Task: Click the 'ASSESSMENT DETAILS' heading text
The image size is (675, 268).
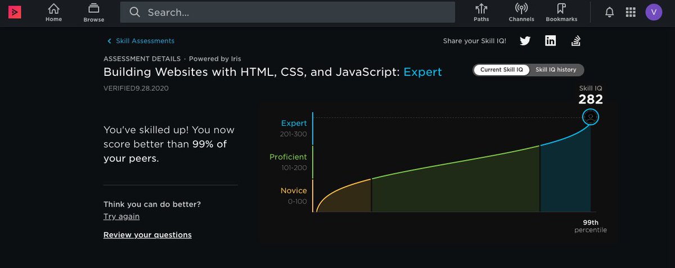Action: pyautogui.click(x=142, y=58)
